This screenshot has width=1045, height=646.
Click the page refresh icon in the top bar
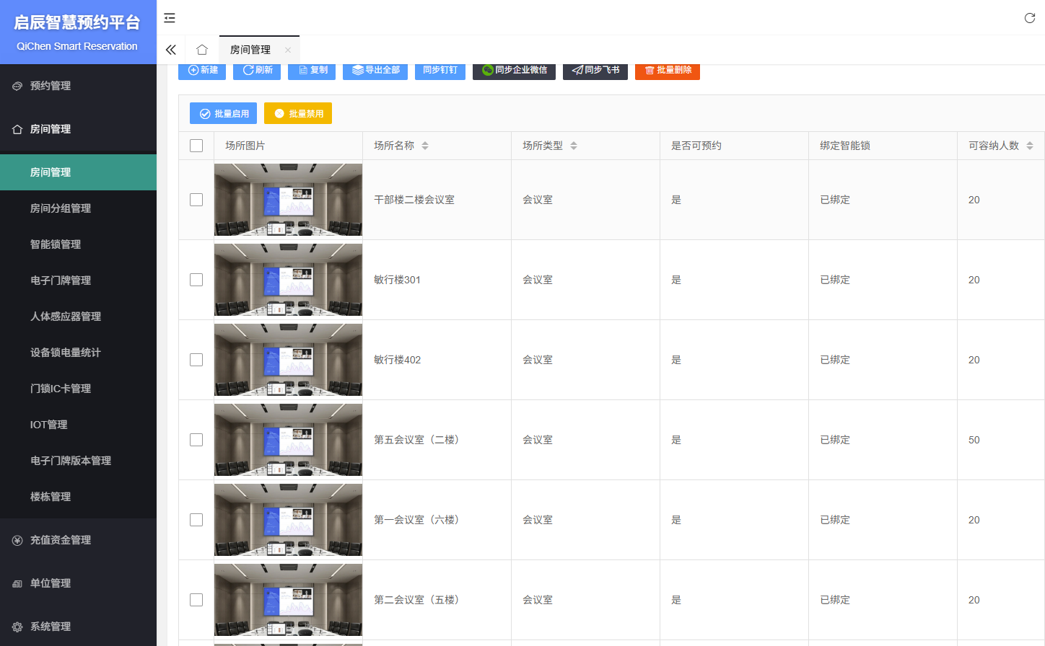coord(1030,18)
